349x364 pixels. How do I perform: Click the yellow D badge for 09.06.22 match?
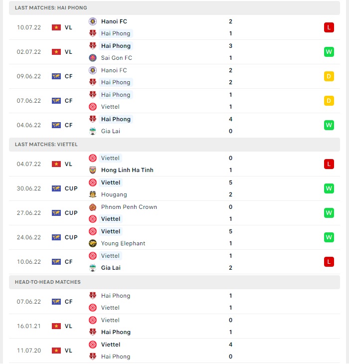coord(329,76)
